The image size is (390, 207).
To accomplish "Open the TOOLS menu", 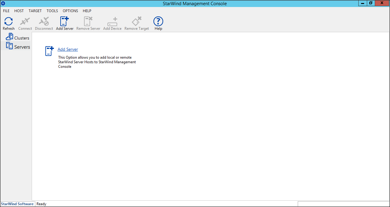I will [x=52, y=11].
